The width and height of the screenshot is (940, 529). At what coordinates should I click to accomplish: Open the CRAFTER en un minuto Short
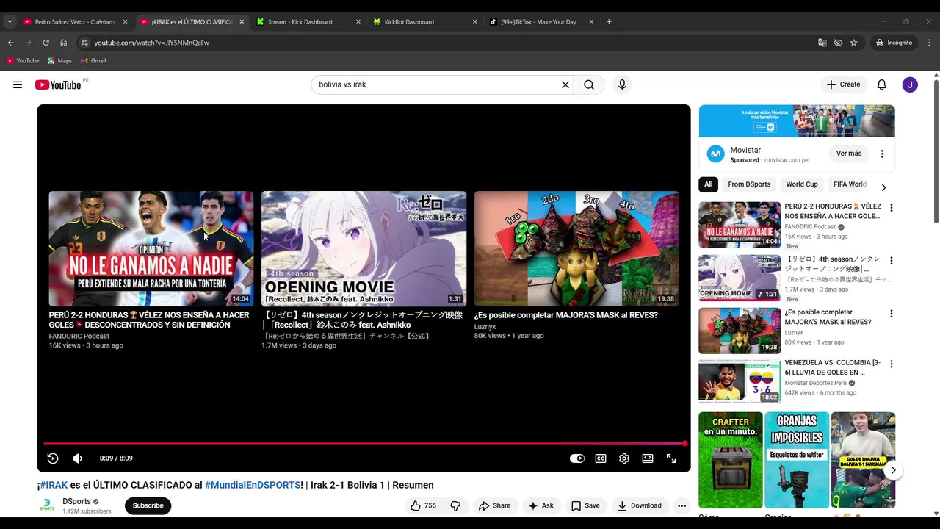click(x=731, y=460)
